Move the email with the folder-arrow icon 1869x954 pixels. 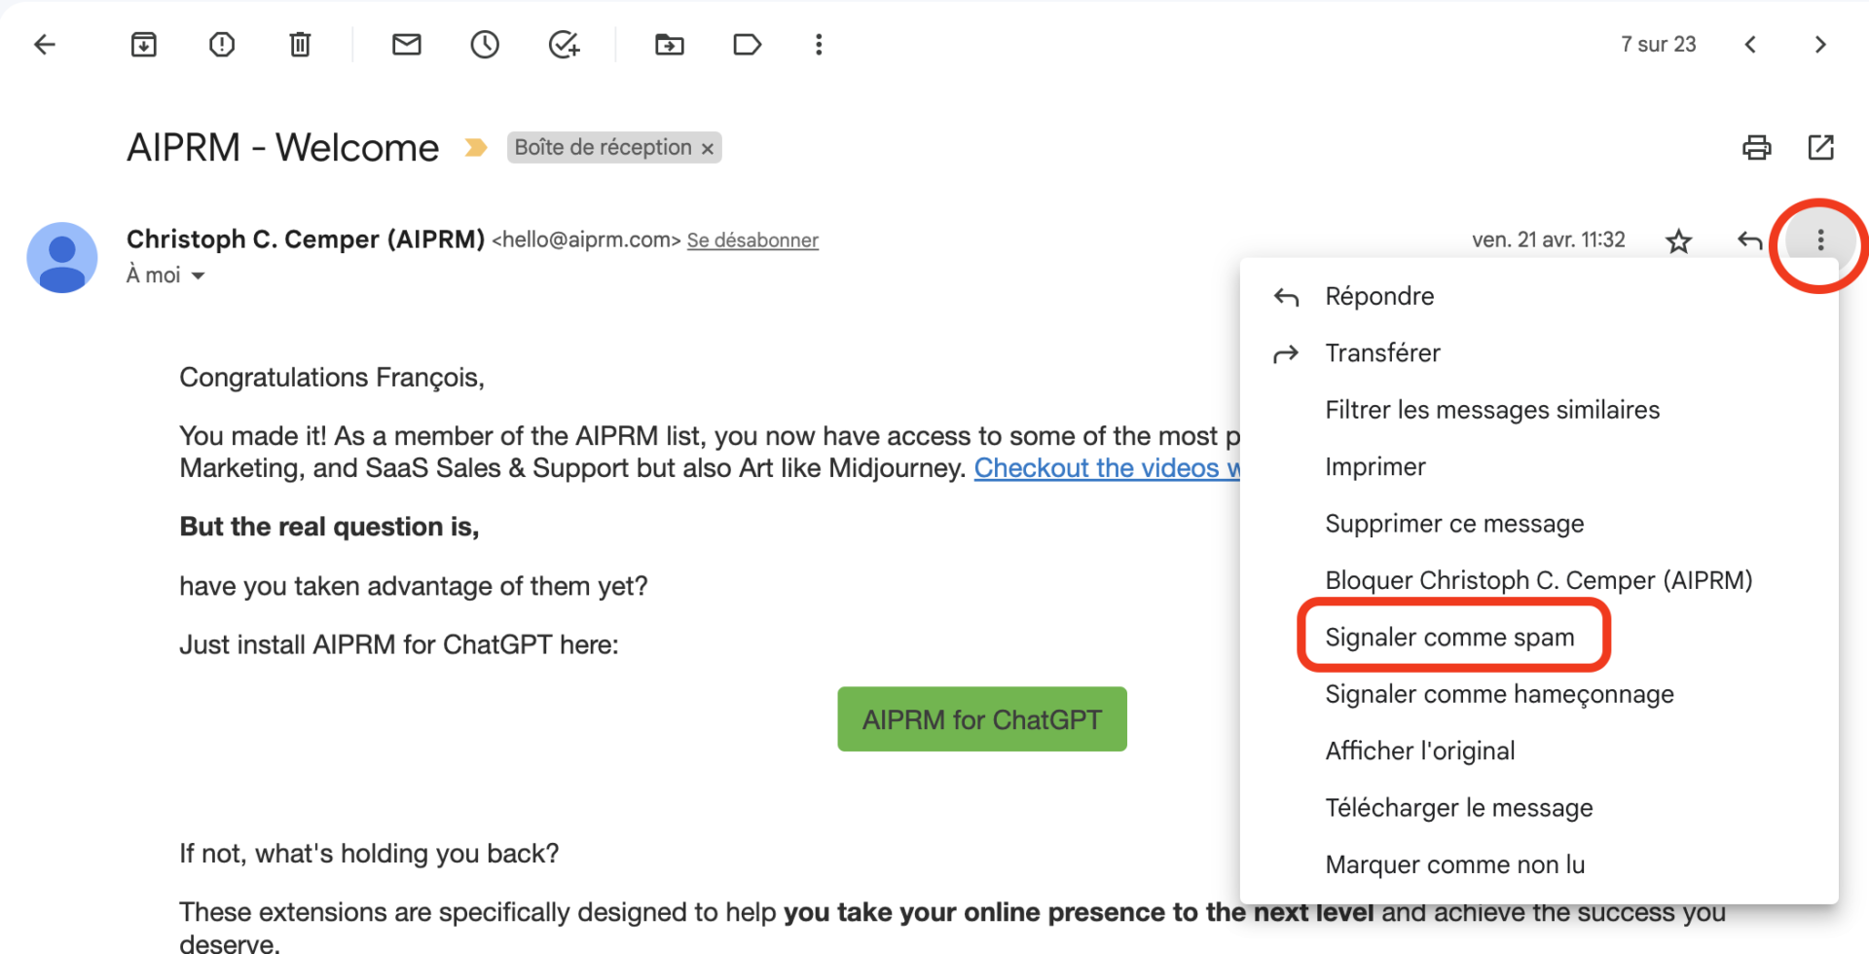point(670,45)
